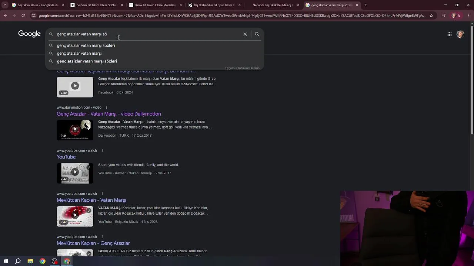Click the URL address bar

231,16
